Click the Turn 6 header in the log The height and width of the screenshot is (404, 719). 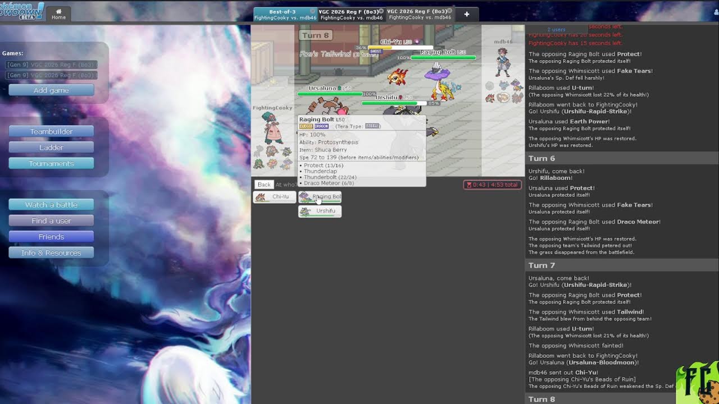pyautogui.click(x=622, y=158)
